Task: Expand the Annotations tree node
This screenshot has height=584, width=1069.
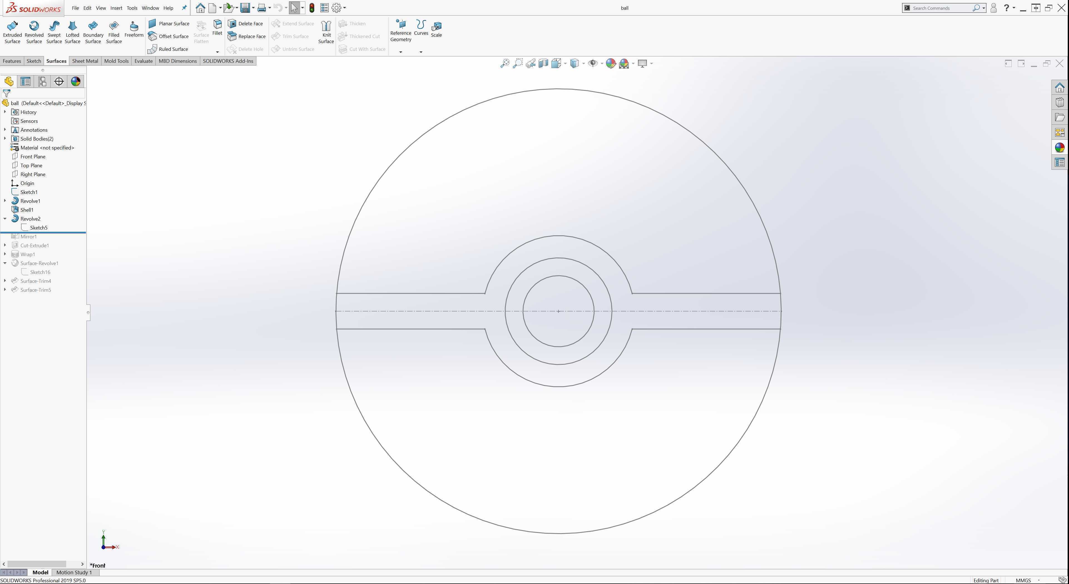Action: [5, 130]
